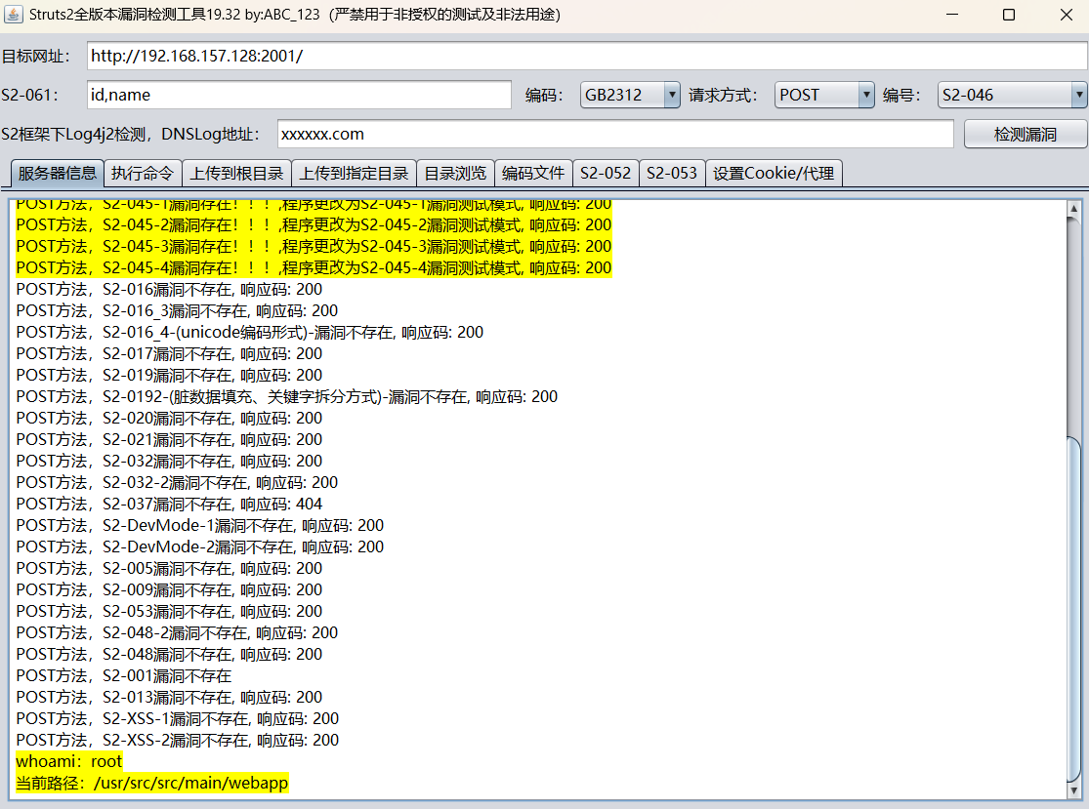Click the S2-016_3漏洞不存在 result line

177,311
